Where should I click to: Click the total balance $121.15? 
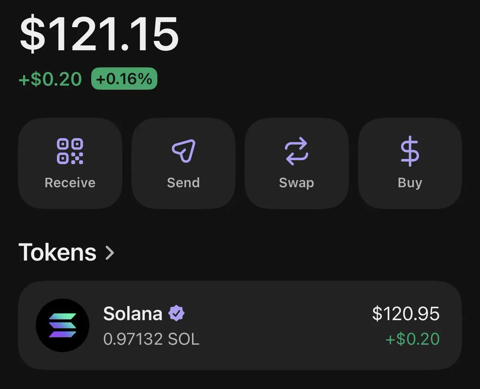point(99,35)
